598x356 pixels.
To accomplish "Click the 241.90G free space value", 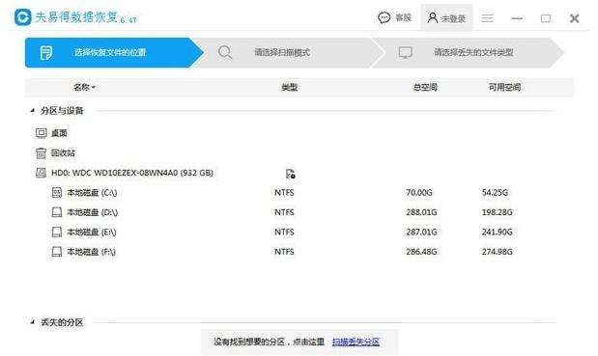I will (497, 232).
